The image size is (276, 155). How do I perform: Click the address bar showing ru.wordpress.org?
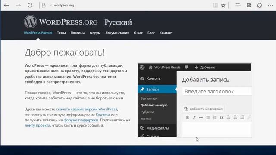point(62,5)
